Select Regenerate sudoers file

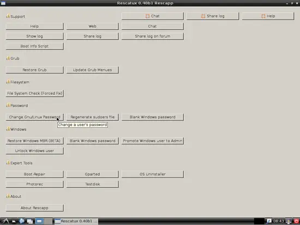coord(92,117)
